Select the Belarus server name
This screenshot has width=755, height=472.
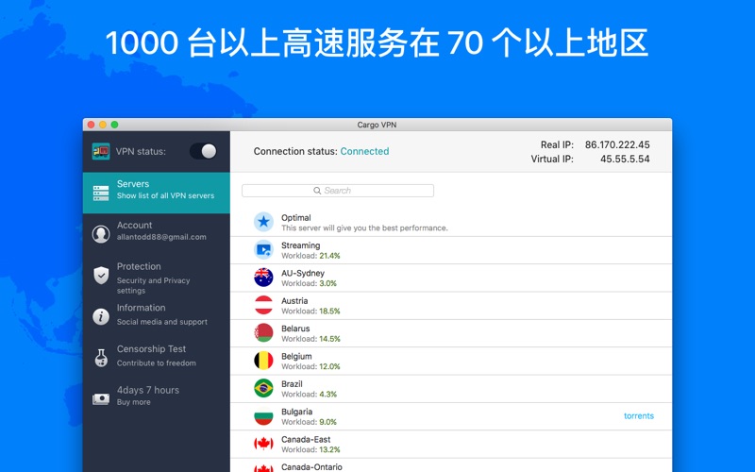(x=295, y=329)
